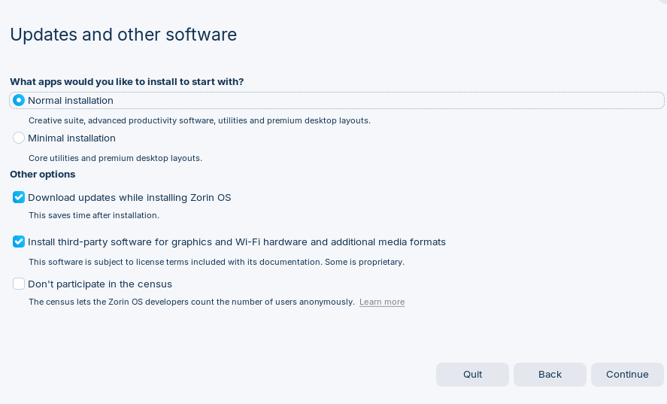667x404 pixels.
Task: Click the Quit button
Action: pyautogui.click(x=472, y=375)
